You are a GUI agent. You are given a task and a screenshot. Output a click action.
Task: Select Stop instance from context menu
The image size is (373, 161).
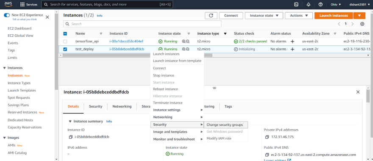[164, 75]
